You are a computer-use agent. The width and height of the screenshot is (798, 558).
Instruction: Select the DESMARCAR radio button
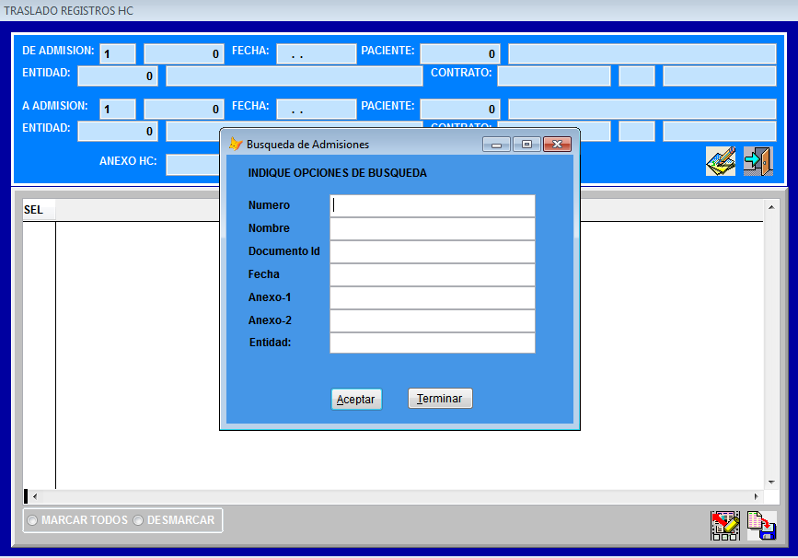click(x=138, y=520)
